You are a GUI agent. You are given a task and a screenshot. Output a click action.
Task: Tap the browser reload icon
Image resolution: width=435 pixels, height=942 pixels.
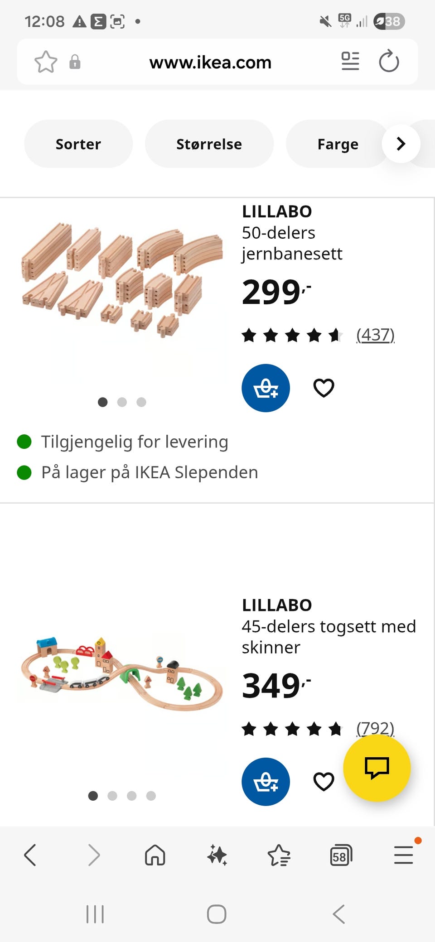click(x=389, y=62)
